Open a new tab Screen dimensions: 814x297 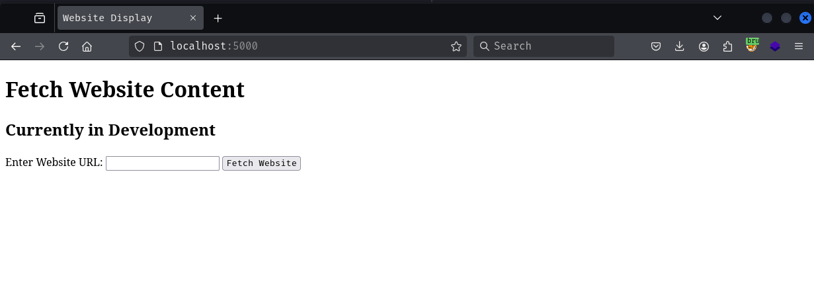click(x=218, y=18)
